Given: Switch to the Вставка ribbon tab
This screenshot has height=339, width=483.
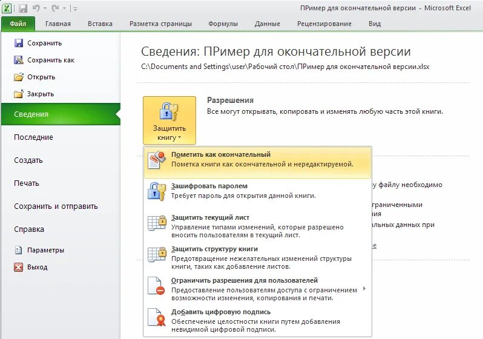Looking at the screenshot, I should point(100,24).
